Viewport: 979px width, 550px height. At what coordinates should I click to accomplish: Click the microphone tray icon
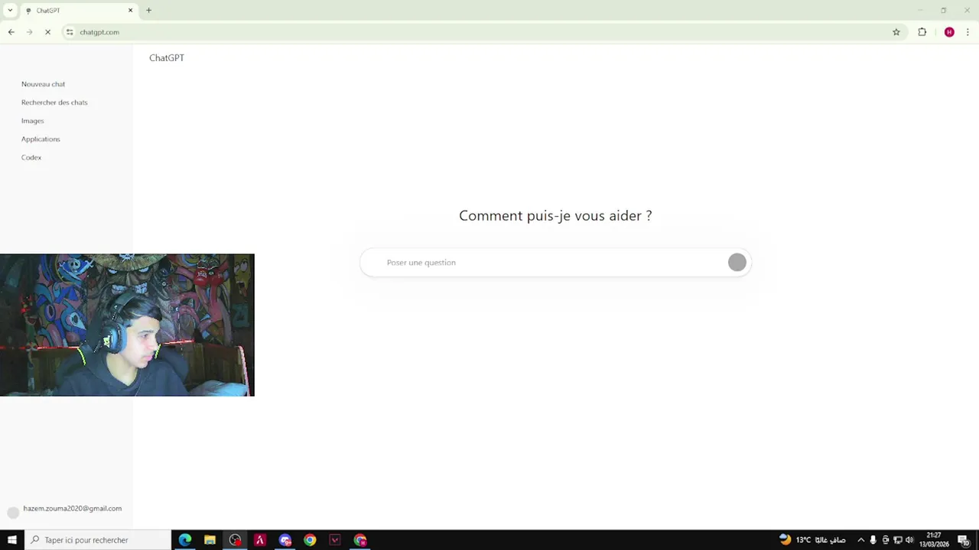(873, 540)
